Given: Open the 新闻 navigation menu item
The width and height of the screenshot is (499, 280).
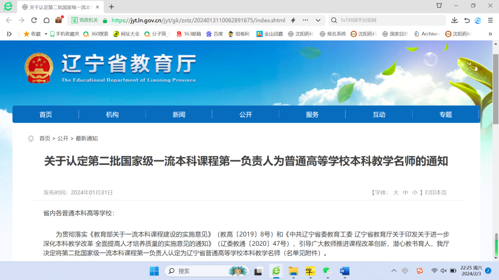Looking at the screenshot, I should (179, 115).
